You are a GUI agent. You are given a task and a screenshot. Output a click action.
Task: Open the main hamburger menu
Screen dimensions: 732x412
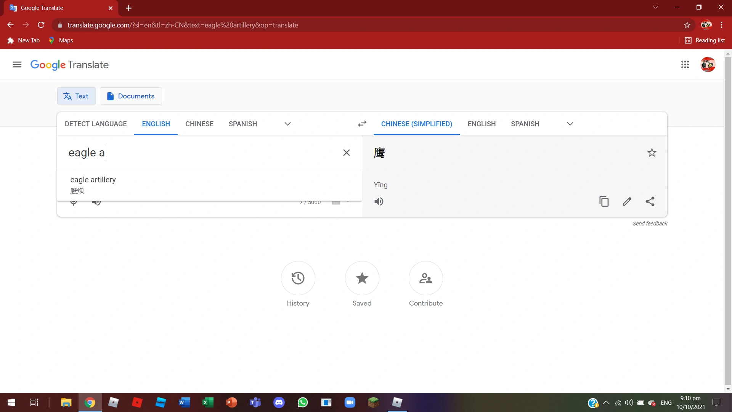17,64
